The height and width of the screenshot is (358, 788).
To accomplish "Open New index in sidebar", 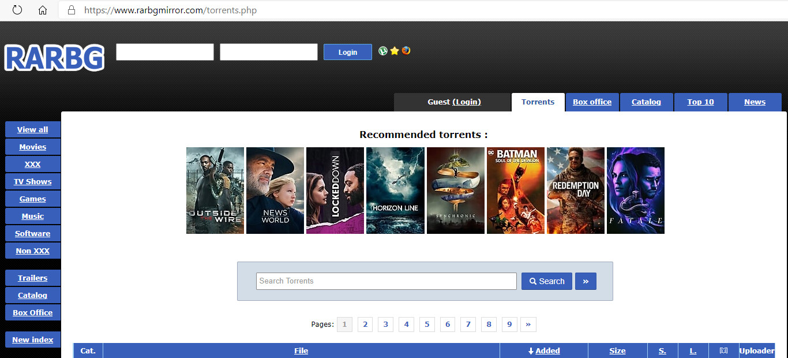I will tap(33, 340).
